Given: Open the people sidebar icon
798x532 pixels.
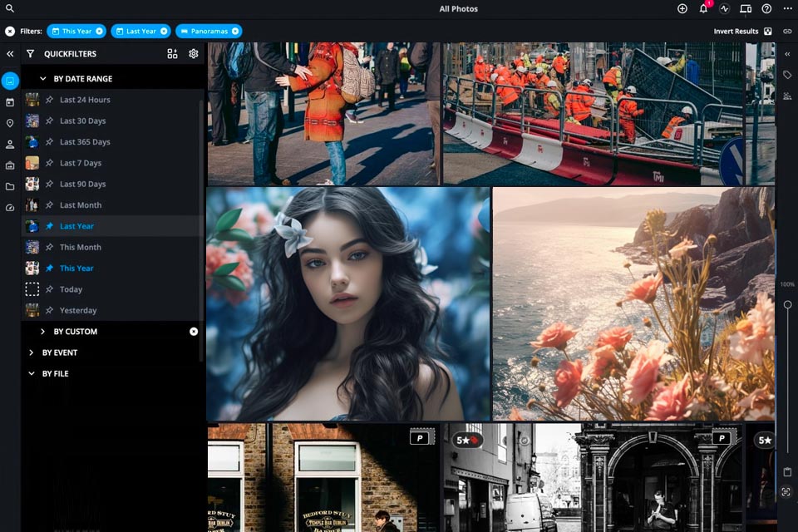Looking at the screenshot, I should point(10,145).
